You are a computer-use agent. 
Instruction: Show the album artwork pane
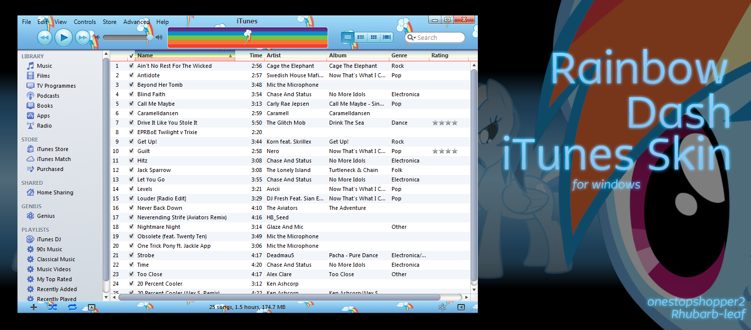(x=91, y=307)
